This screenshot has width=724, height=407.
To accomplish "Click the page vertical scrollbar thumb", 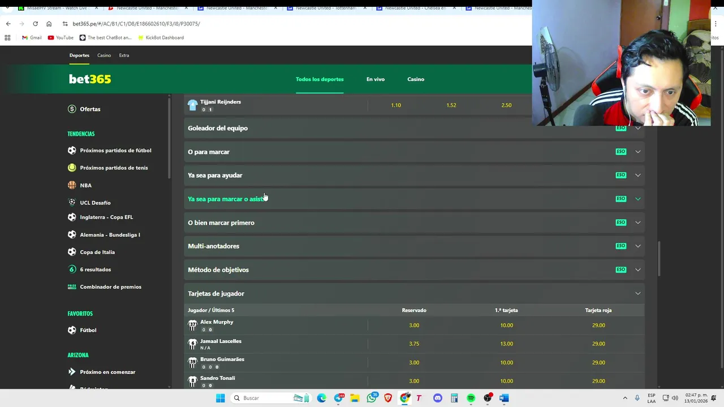I will 659,259.
